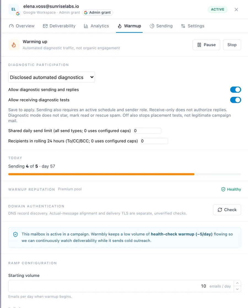
Task: Open the Overview tab gauge icon
Action: click(x=11, y=26)
